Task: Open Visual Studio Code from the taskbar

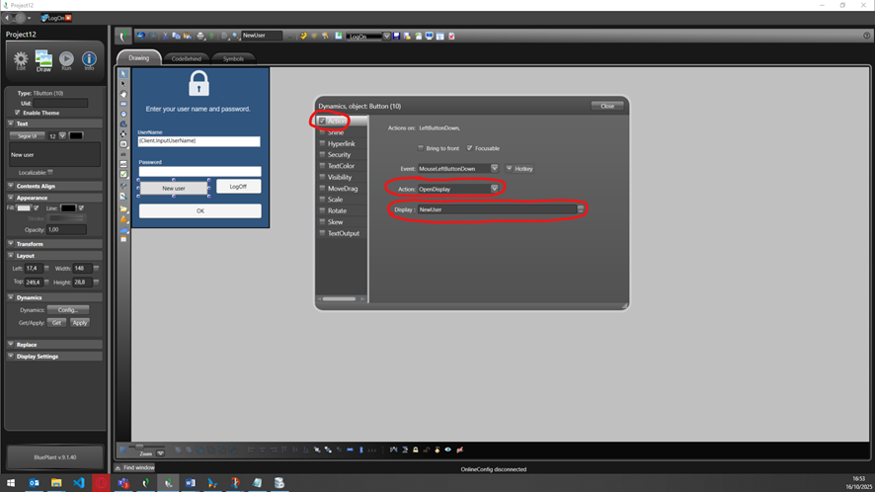Action: click(78, 483)
